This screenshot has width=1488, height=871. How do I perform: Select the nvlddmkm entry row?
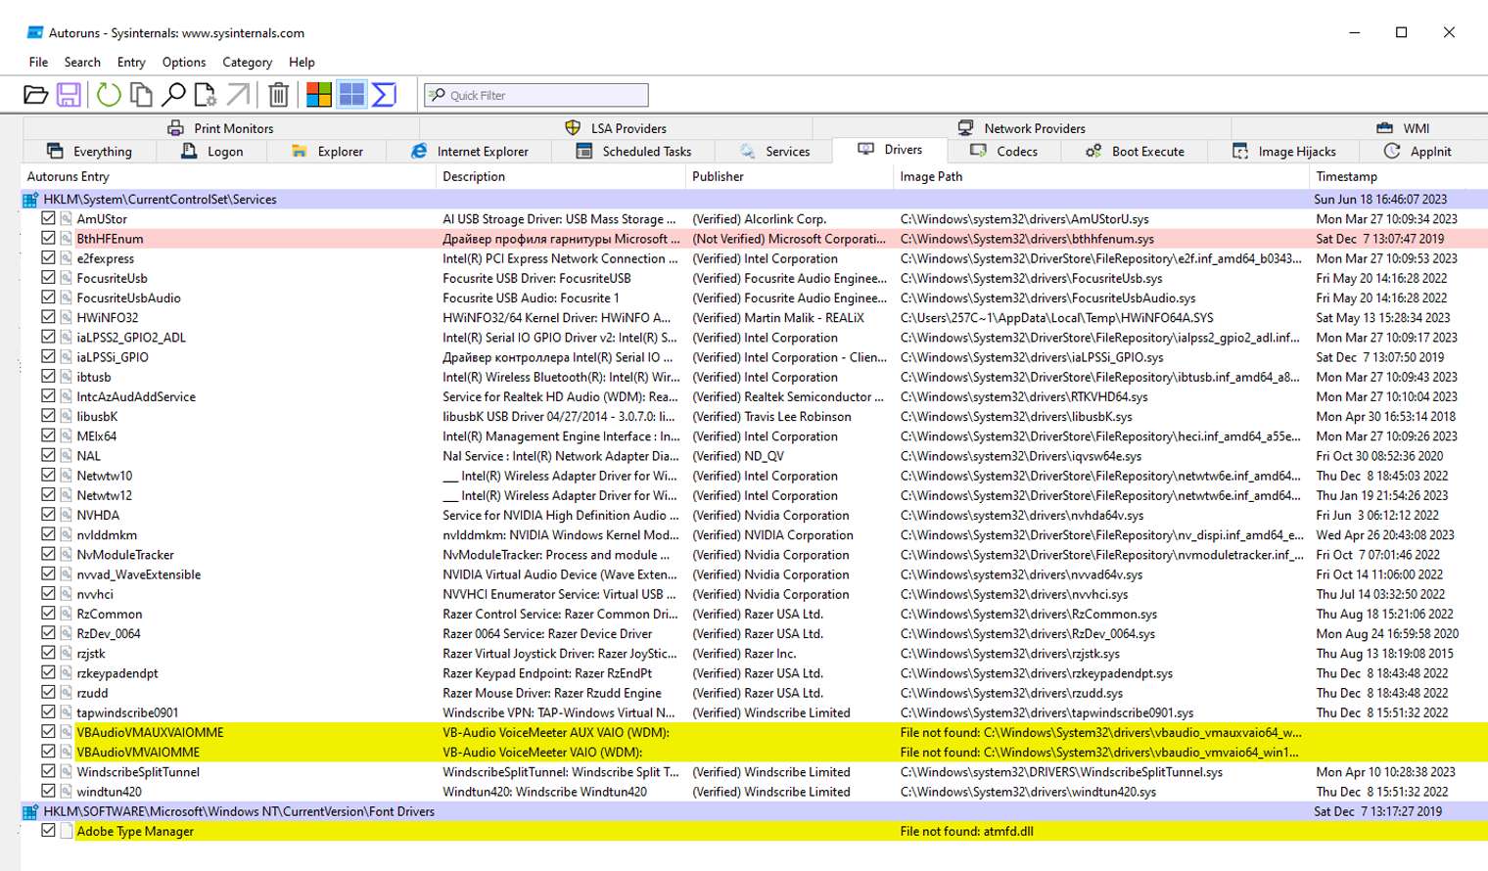point(755,535)
